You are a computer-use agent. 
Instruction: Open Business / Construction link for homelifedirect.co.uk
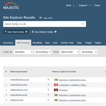pos(73,80)
